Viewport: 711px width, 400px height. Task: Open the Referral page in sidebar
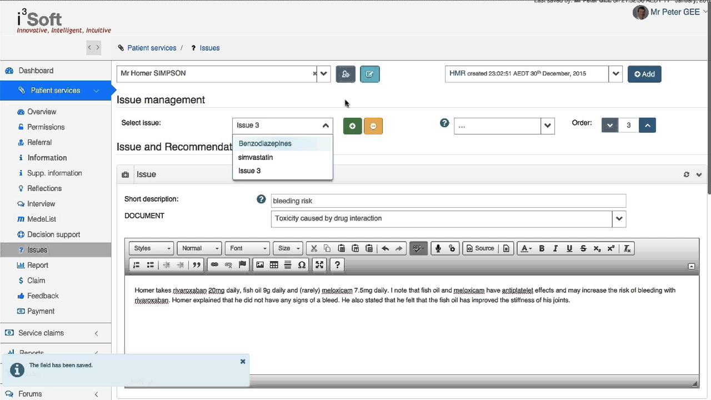click(x=39, y=142)
